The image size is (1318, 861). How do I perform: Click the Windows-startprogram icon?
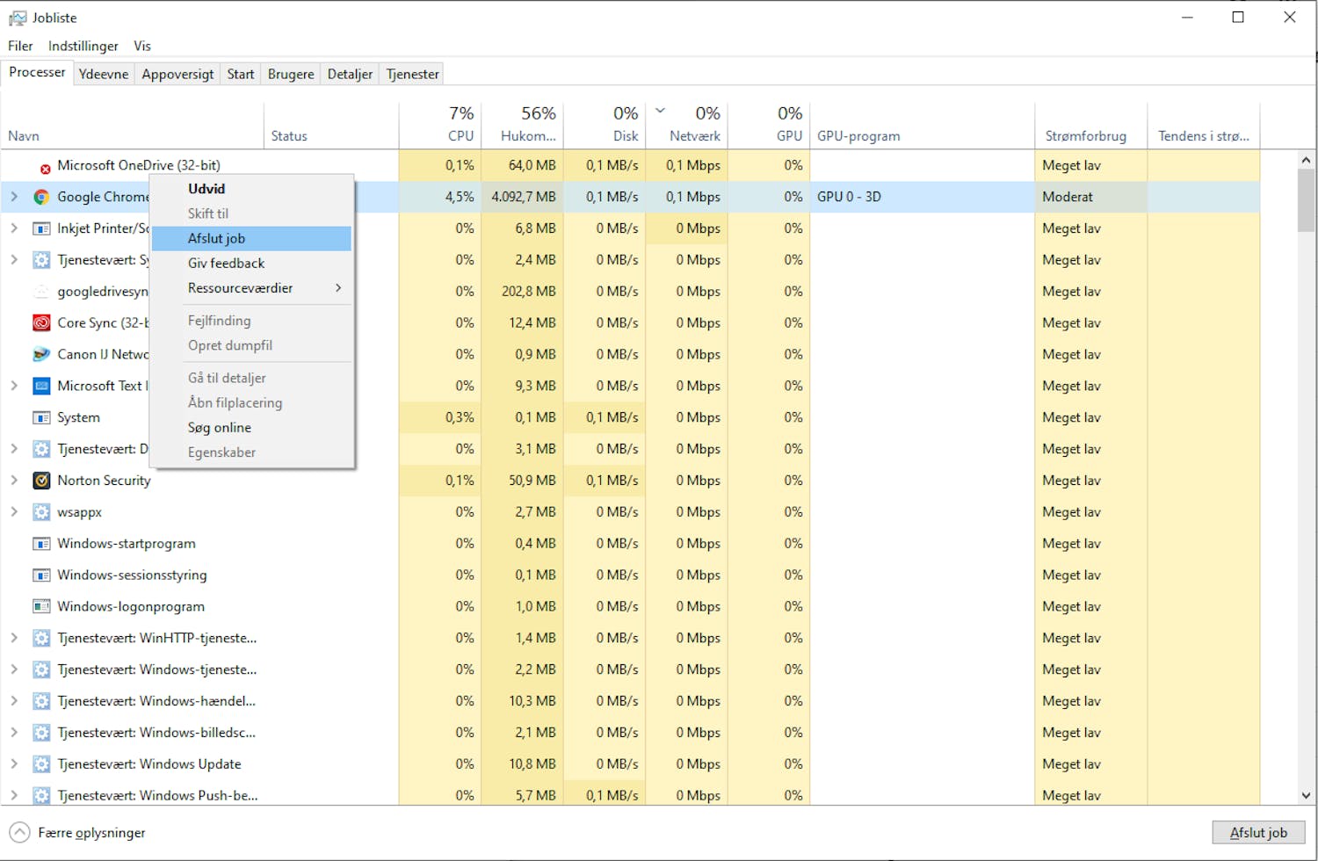(40, 543)
